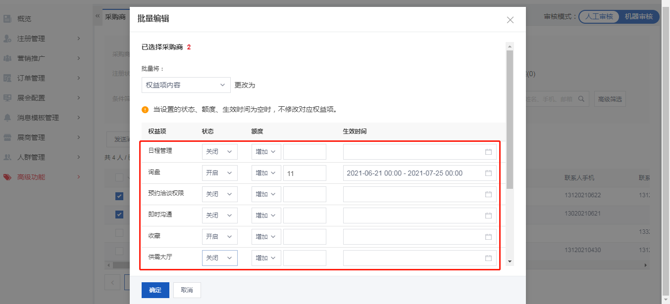Click 询盘 quota field containing 11

305,173
